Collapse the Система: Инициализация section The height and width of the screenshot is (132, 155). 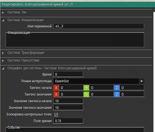3,20
